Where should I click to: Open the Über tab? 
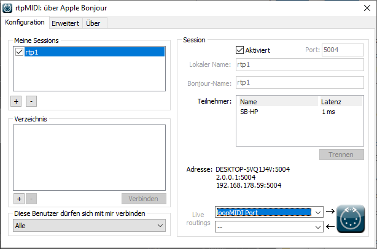tap(93, 23)
